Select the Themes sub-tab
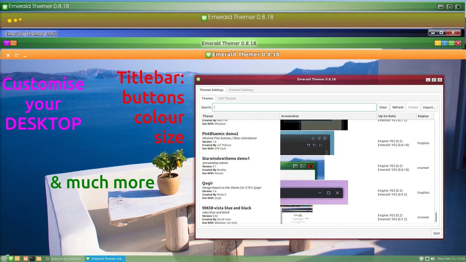This screenshot has height=262, width=466. 208,98
